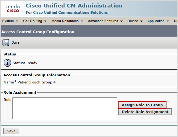Expand the Media Resources dropdown arrow
Viewport: 178px width, 137px height.
[x=82, y=21]
